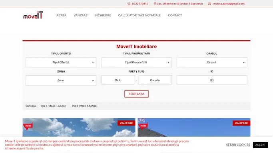This screenshot has width=273, height=153.
Task: Open the VANZARE menu item in the navigation
Action: pyautogui.click(x=80, y=15)
